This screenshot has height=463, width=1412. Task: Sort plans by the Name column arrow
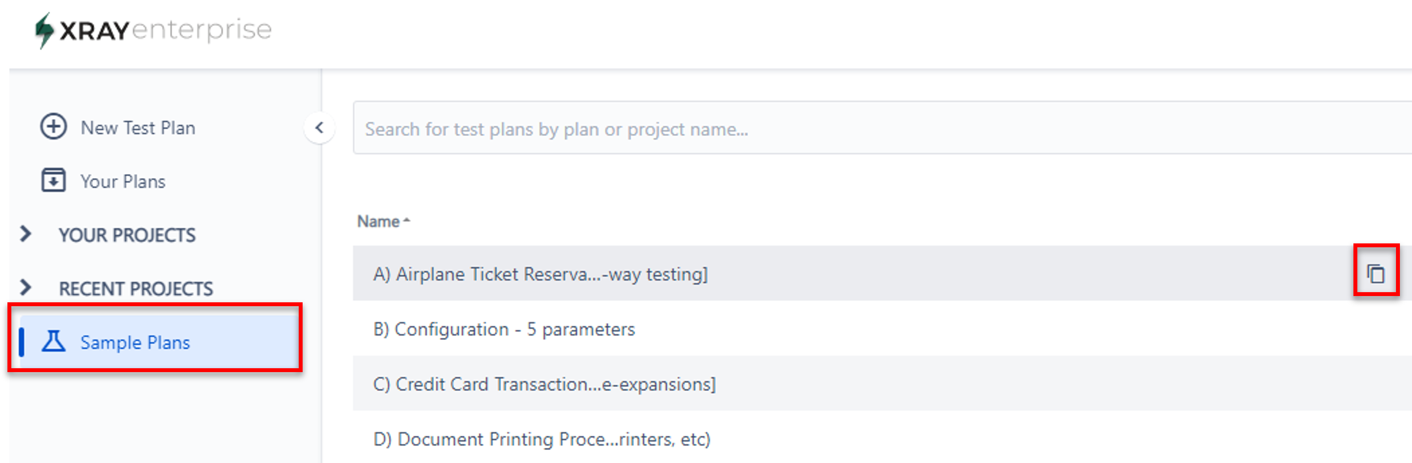click(406, 221)
